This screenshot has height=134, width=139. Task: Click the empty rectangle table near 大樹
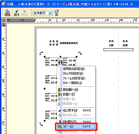point(118,50)
